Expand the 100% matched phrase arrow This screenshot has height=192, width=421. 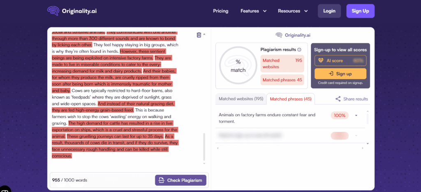coord(356,116)
